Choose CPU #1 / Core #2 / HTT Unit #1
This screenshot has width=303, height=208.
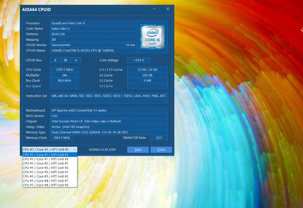(50, 163)
